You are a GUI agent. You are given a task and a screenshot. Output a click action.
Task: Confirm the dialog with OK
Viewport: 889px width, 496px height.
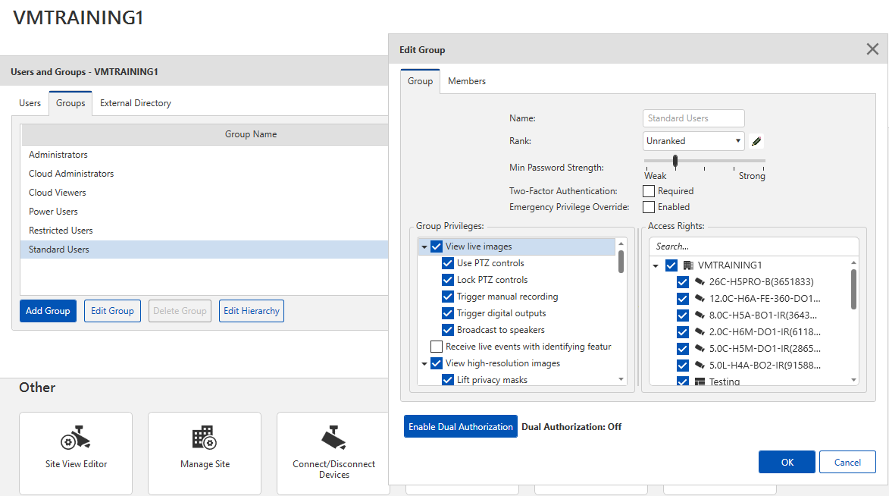point(787,462)
